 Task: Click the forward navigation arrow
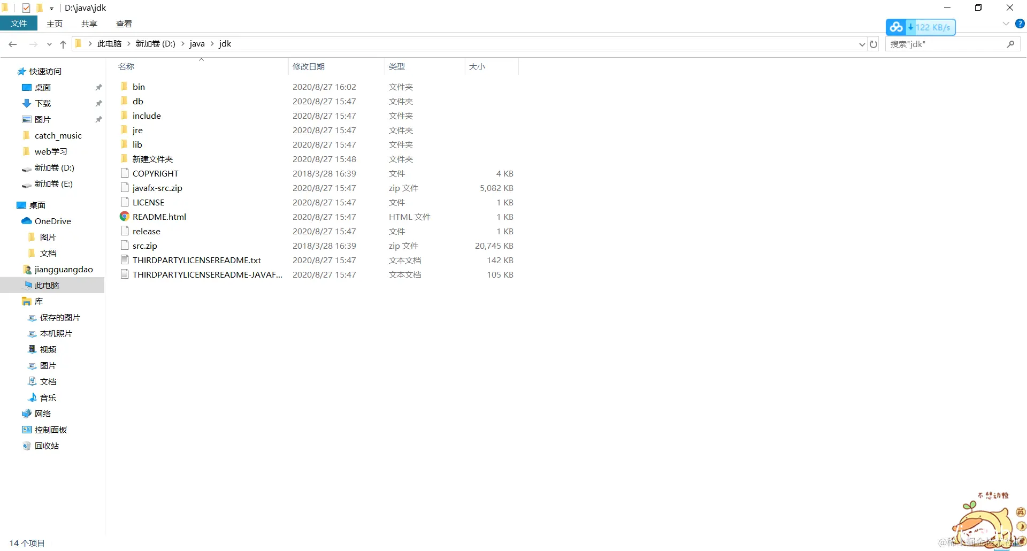pyautogui.click(x=33, y=44)
